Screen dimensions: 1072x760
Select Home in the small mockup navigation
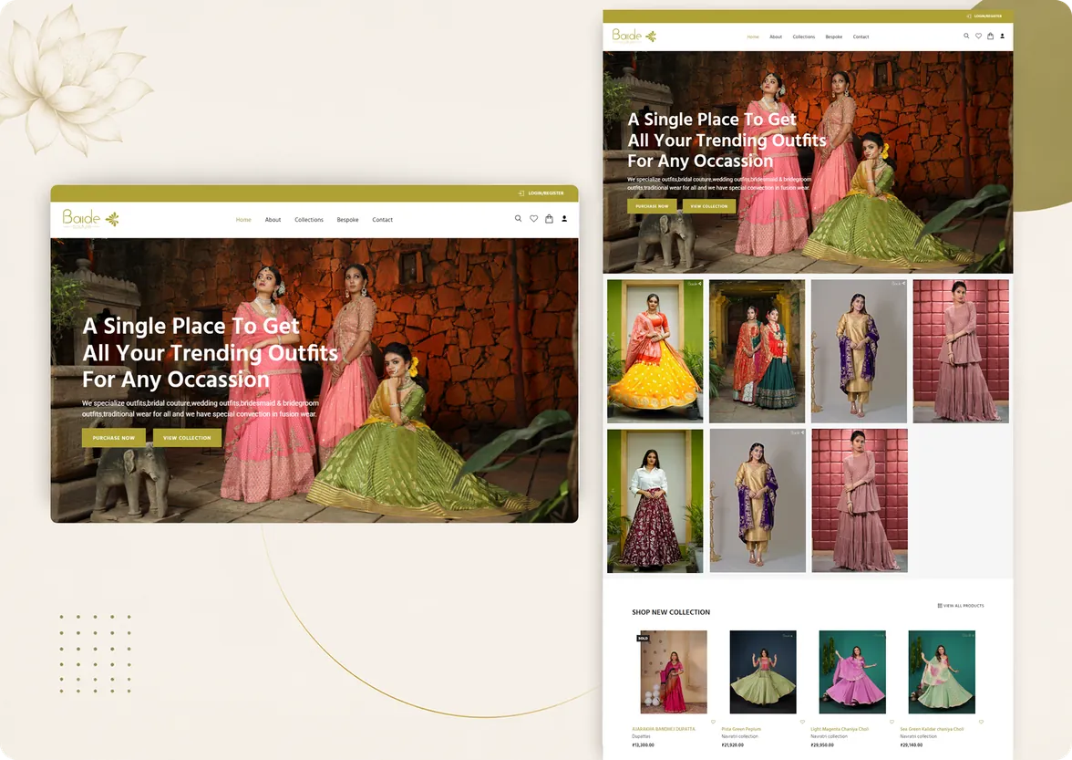coord(243,220)
